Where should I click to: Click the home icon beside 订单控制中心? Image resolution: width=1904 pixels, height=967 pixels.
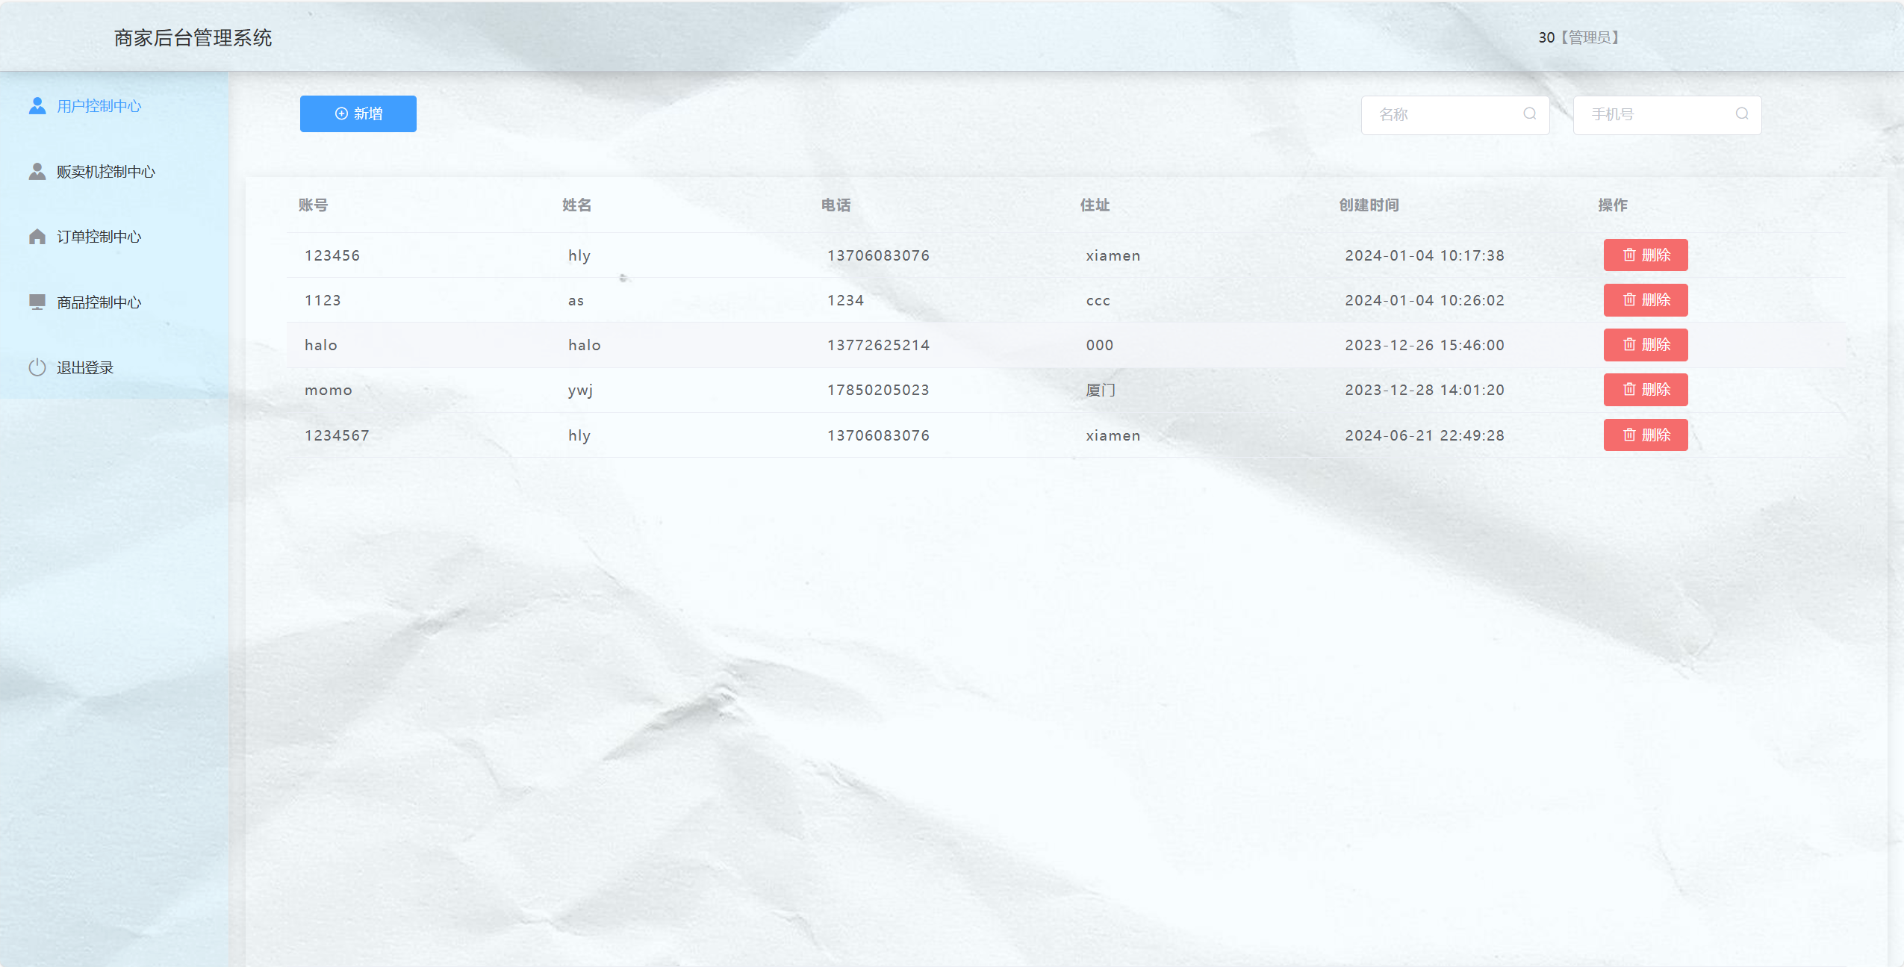[x=37, y=237]
